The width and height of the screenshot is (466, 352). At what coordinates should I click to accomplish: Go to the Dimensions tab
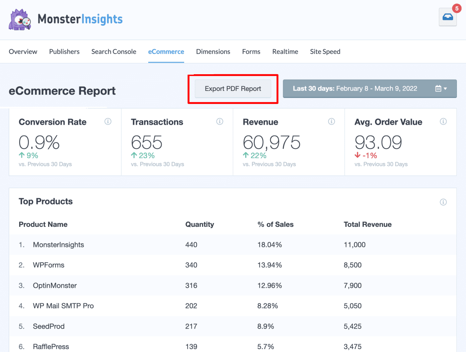(x=213, y=52)
